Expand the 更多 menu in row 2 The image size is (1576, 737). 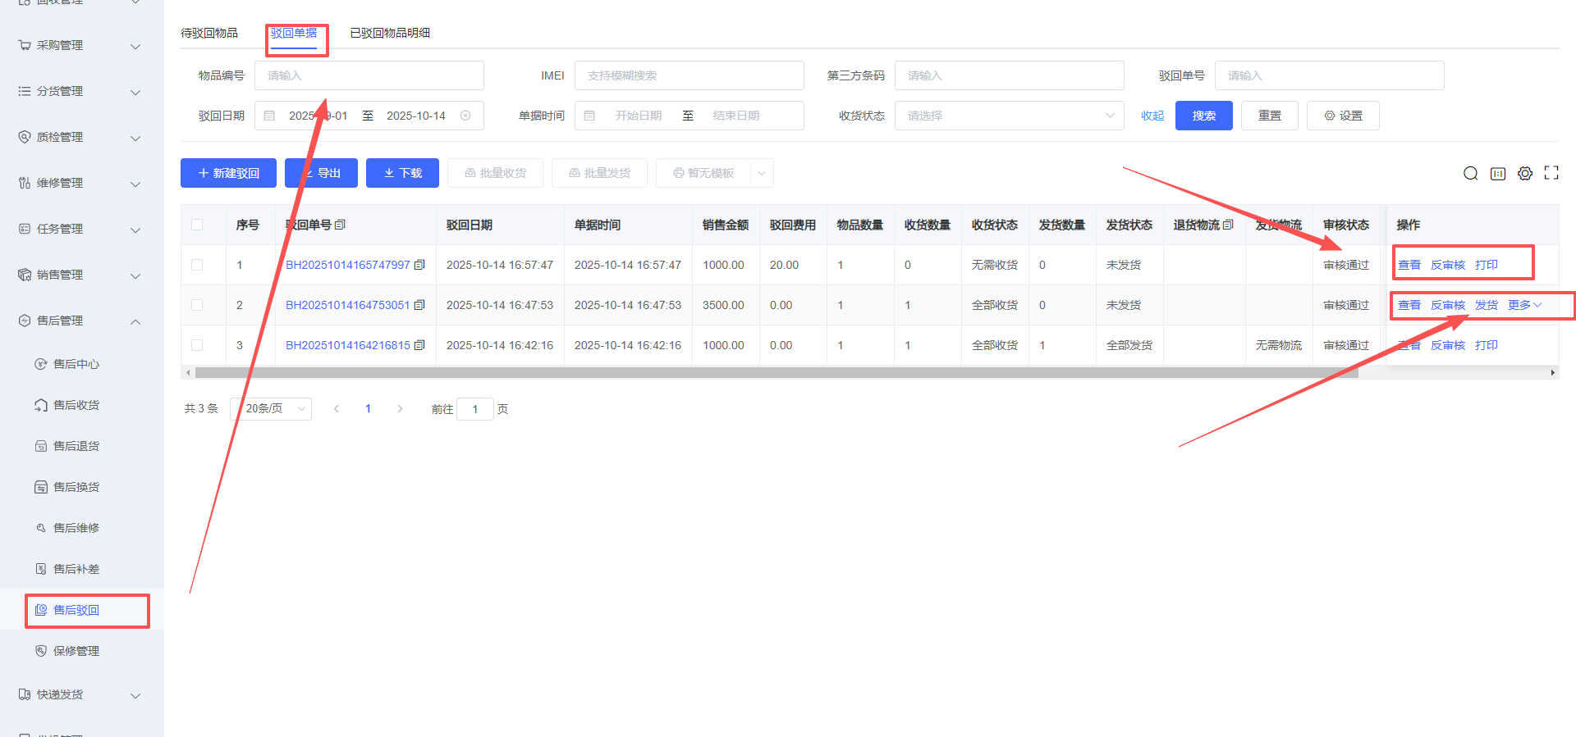click(1524, 305)
